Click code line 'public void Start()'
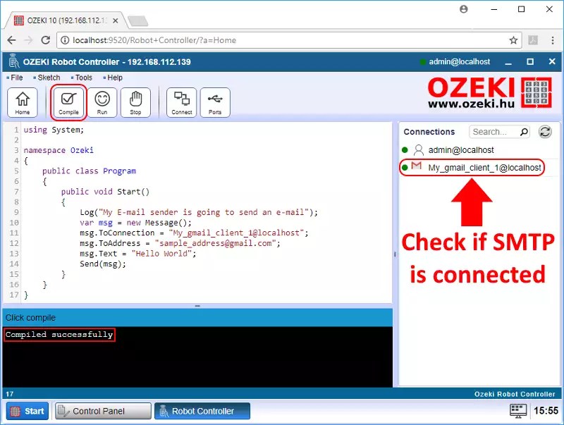The height and width of the screenshot is (425, 564). pyautogui.click(x=105, y=192)
